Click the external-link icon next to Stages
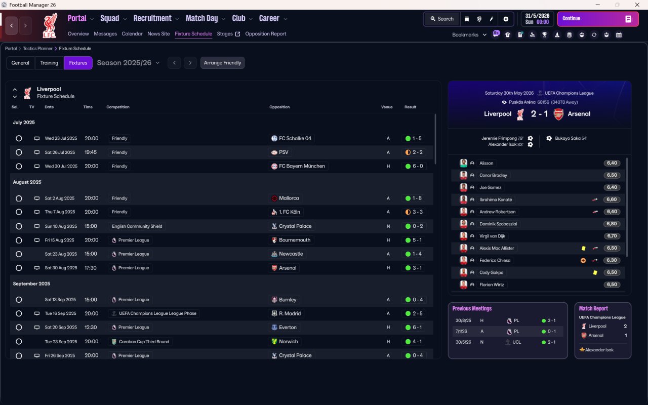 point(237,34)
